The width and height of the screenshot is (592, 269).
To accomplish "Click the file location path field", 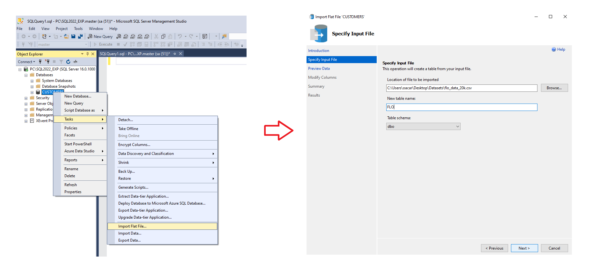I will [462, 88].
